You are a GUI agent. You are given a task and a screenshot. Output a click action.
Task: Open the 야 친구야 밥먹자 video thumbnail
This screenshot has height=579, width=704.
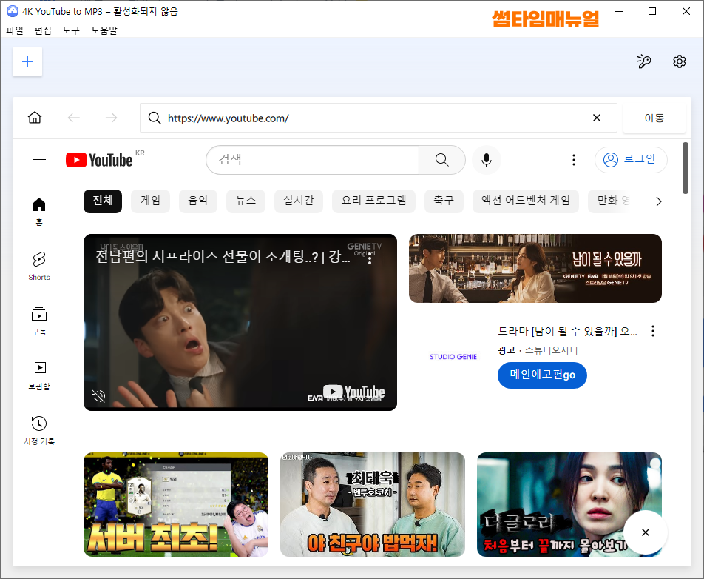(x=373, y=504)
